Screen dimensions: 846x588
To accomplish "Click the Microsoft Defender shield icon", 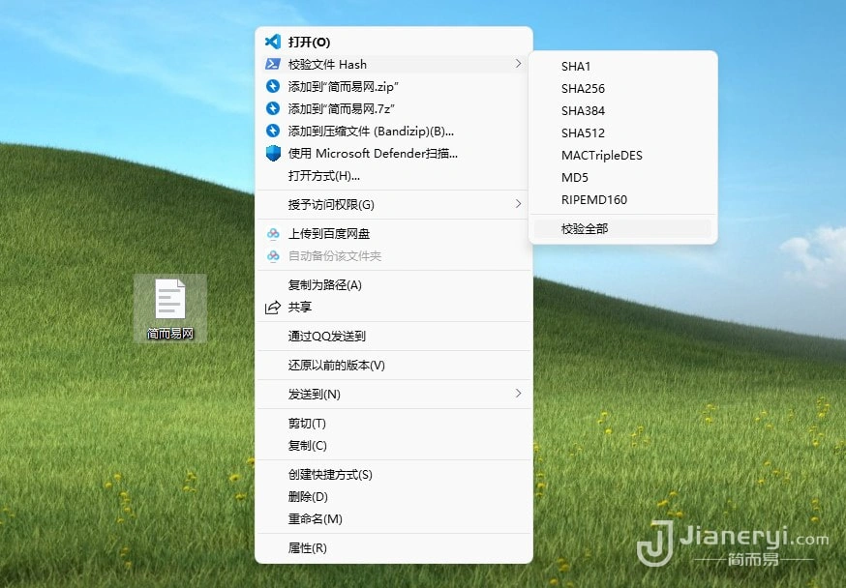I will tap(273, 153).
